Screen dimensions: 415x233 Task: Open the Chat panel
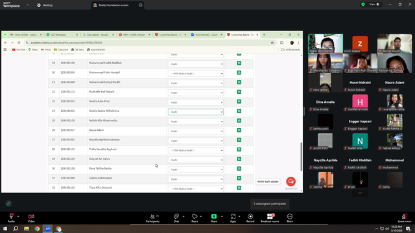176,218
